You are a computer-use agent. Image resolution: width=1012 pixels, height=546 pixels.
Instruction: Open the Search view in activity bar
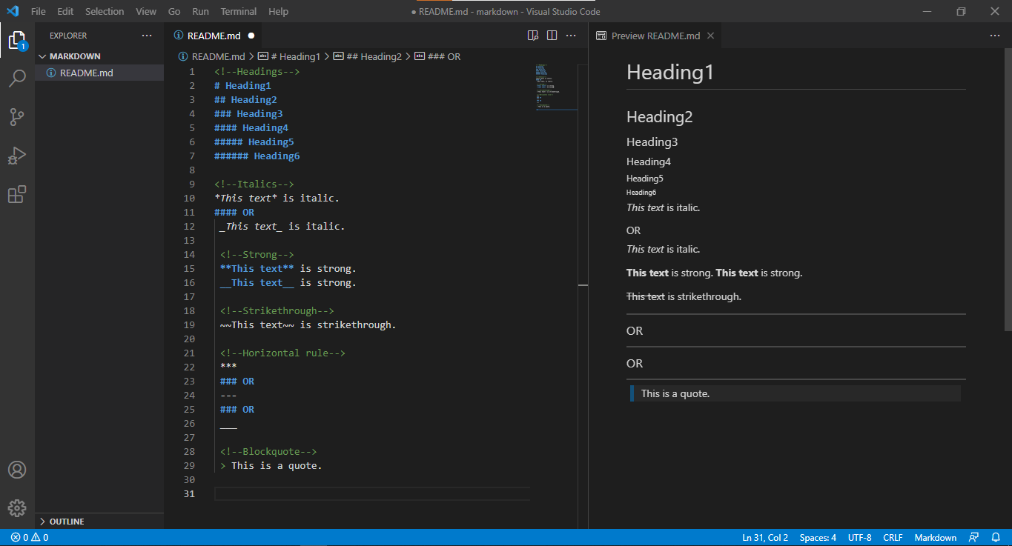(17, 79)
